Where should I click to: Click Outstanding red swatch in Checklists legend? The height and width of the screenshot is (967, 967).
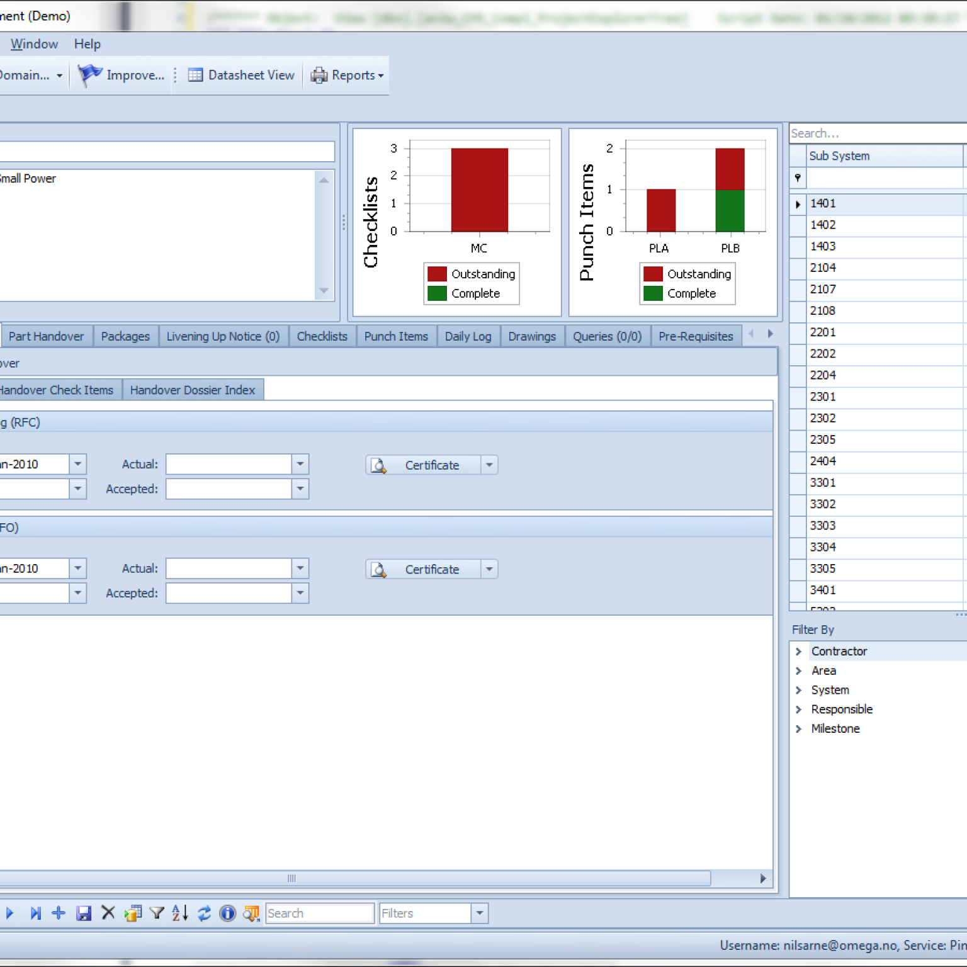[437, 274]
